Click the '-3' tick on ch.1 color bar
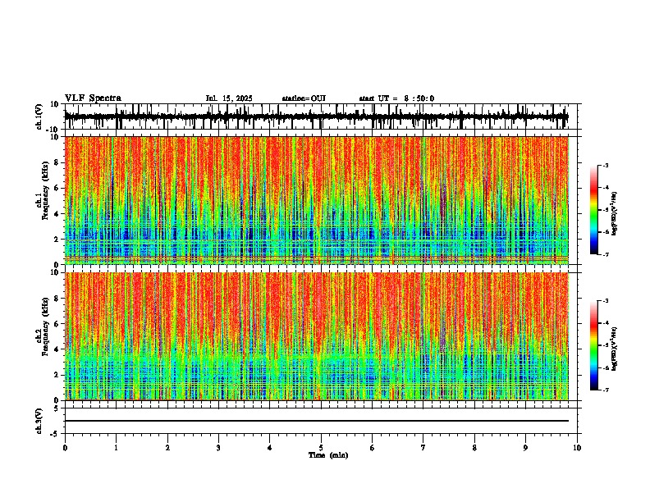650x502 pixels. point(605,166)
